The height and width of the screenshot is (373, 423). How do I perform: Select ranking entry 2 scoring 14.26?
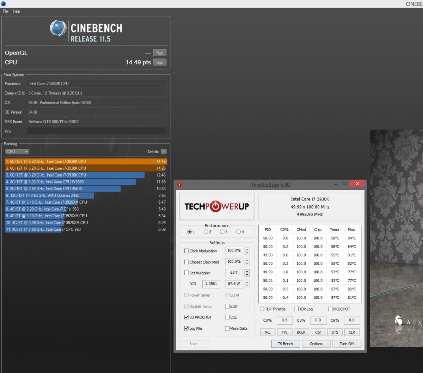point(86,168)
